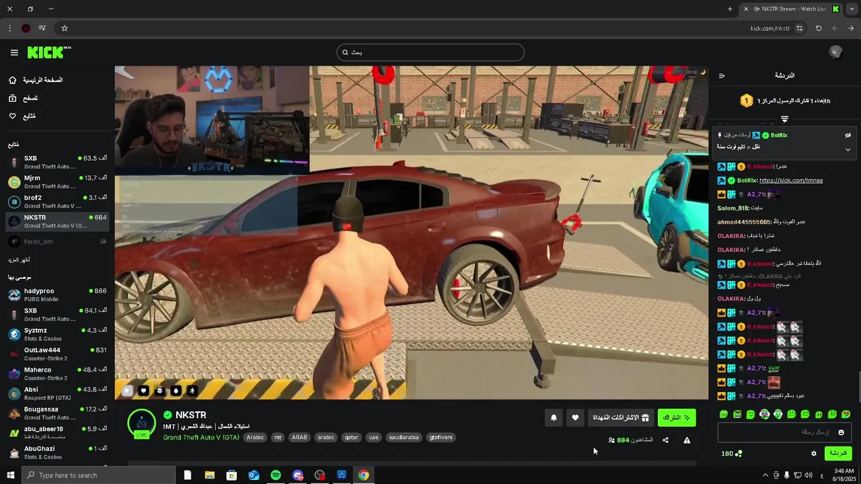Click the following heart icon in sidebar
The width and height of the screenshot is (861, 484).
(x=12, y=116)
